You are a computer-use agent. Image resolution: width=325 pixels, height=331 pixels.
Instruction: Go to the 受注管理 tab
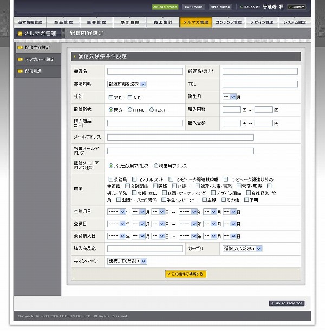tap(129, 22)
